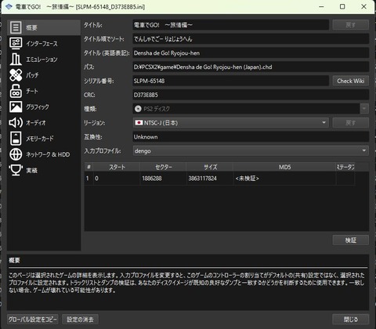Click the Japan flag icon in region combo
This screenshot has height=329, width=376.
coord(139,122)
